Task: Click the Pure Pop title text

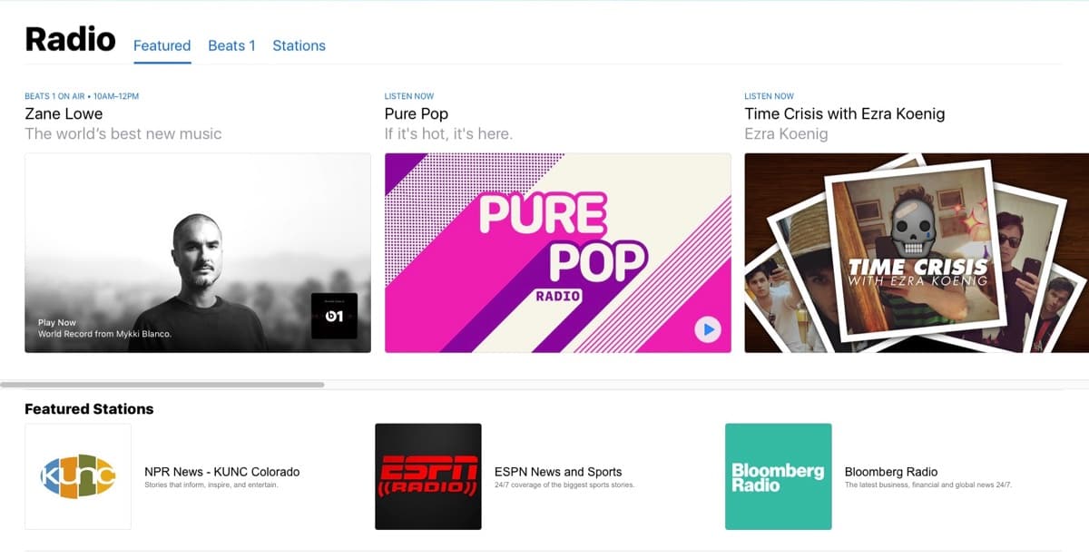Action: 416,113
